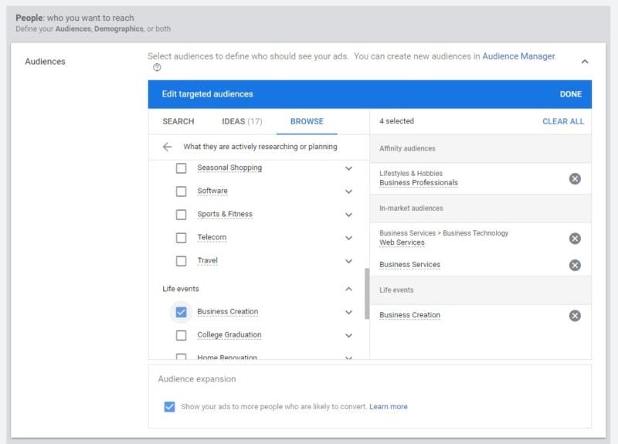Check the Seasonal Shopping checkbox
The height and width of the screenshot is (444, 618).
pos(181,168)
